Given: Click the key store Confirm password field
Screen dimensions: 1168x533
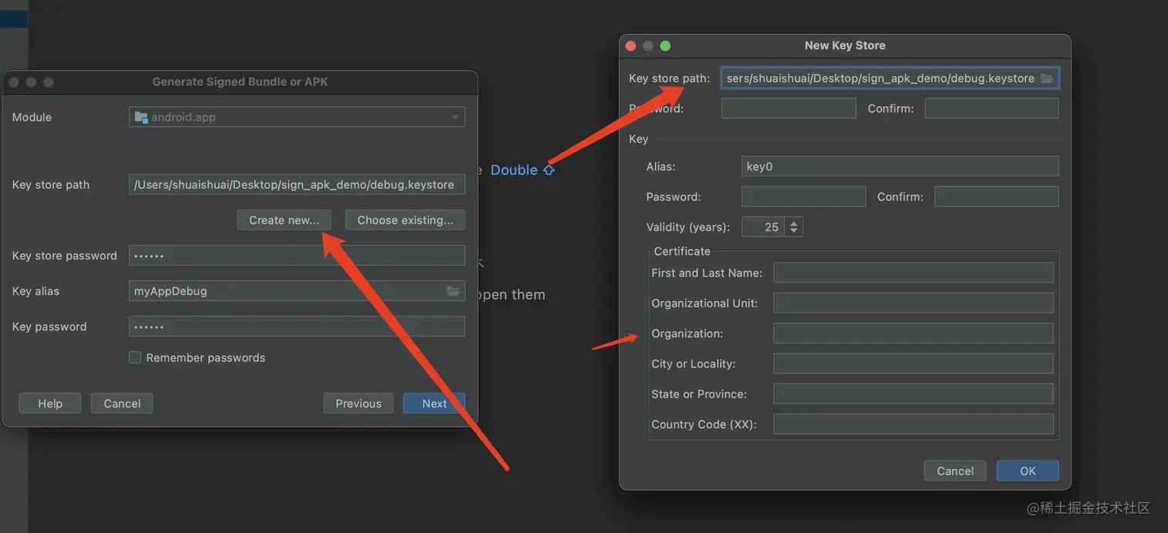Looking at the screenshot, I should 992,108.
